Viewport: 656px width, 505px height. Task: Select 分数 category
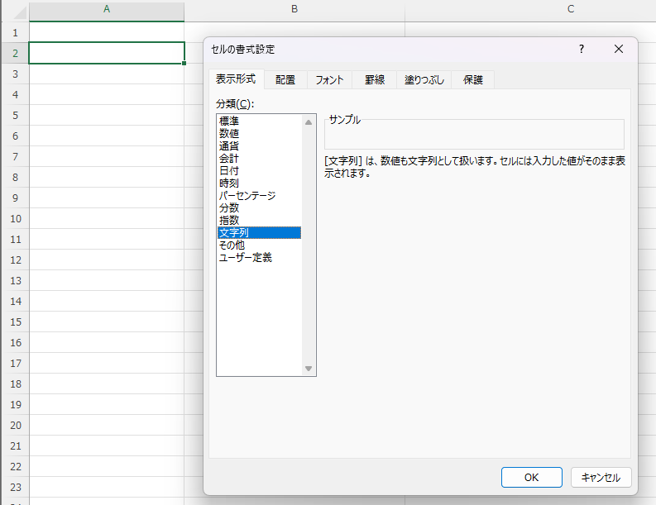click(260, 207)
